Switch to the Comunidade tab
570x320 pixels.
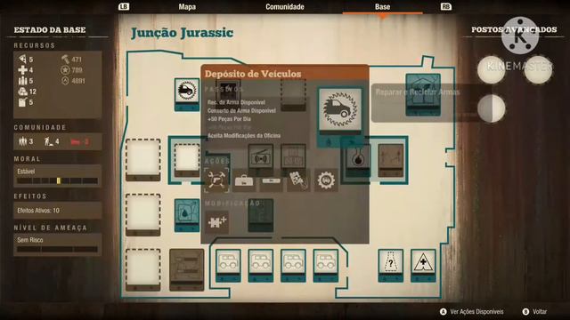[285, 6]
